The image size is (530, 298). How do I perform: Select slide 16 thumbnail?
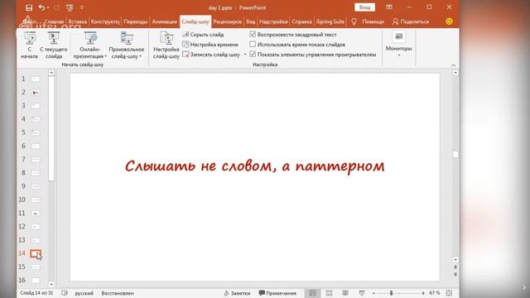tap(36, 280)
